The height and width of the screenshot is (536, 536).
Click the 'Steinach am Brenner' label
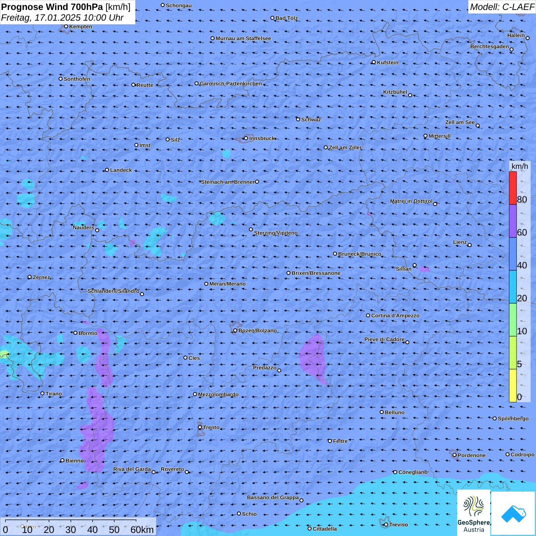(x=228, y=182)
